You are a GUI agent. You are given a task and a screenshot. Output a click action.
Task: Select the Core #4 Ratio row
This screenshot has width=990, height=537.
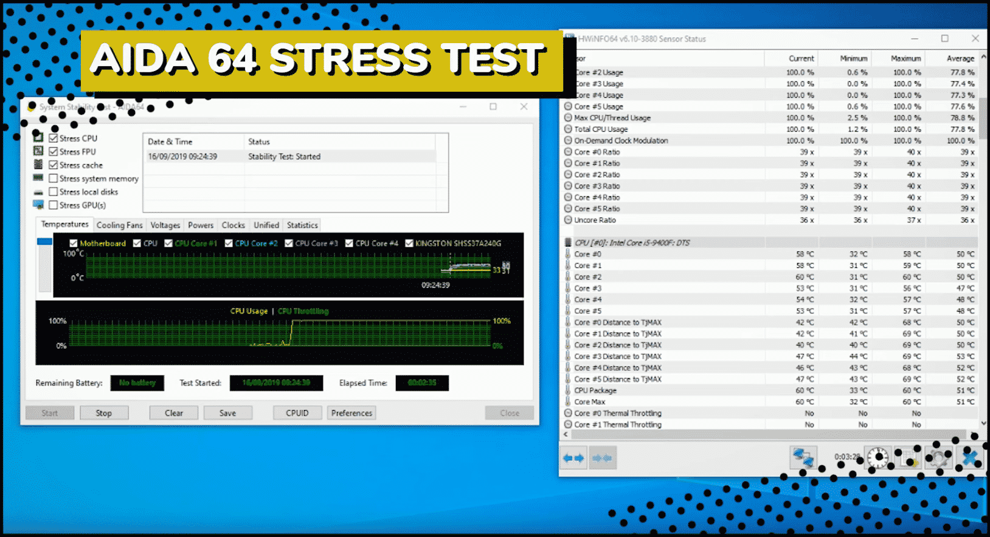tap(770, 197)
